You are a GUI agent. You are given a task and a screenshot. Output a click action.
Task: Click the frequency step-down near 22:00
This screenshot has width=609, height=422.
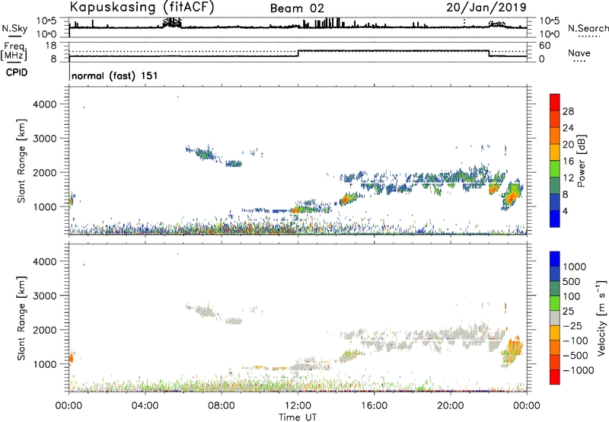pyautogui.click(x=489, y=53)
